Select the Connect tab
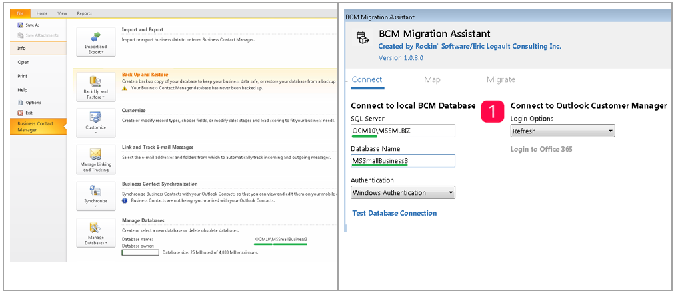674x293 pixels. 367,80
